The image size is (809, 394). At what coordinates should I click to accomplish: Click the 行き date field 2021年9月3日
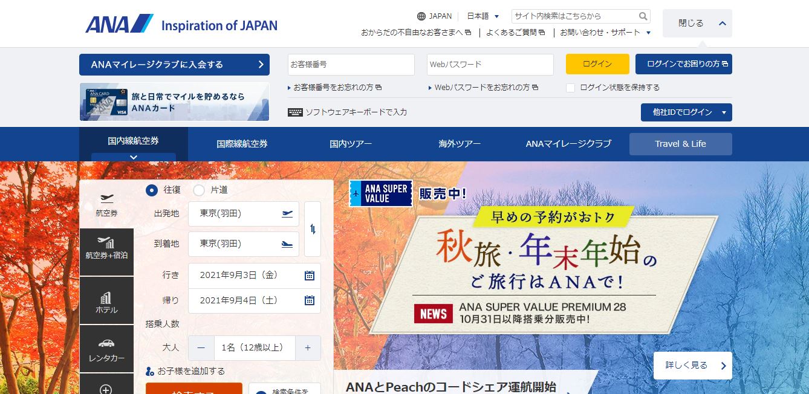(255, 276)
